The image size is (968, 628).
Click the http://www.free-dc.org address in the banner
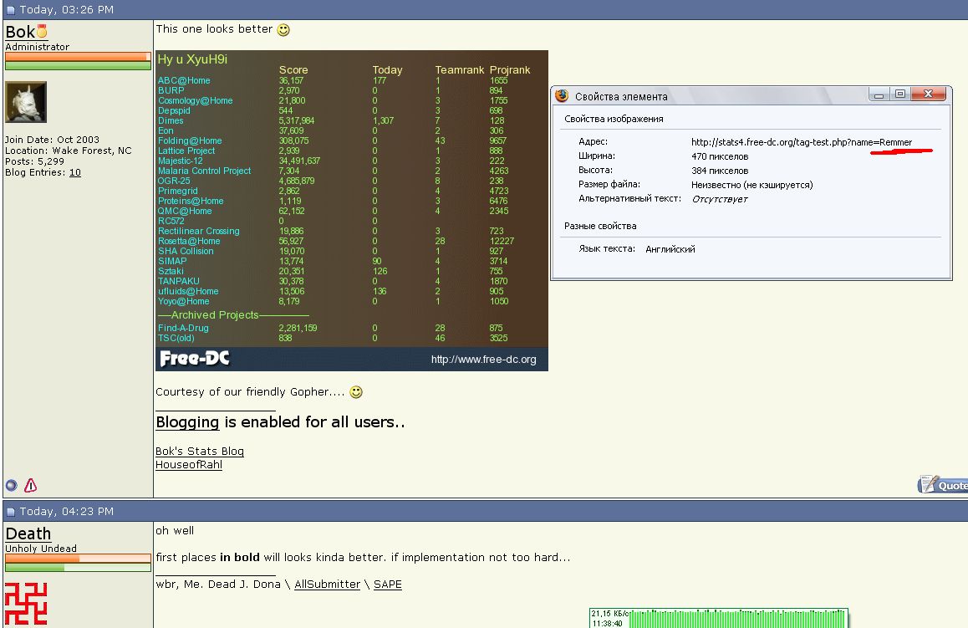[x=483, y=360]
